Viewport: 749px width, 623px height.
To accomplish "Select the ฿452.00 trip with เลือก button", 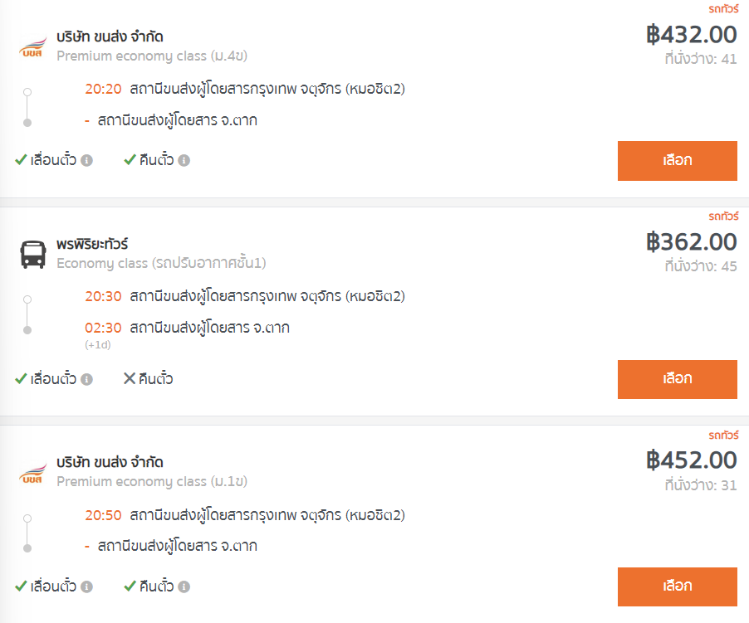I will [x=678, y=586].
